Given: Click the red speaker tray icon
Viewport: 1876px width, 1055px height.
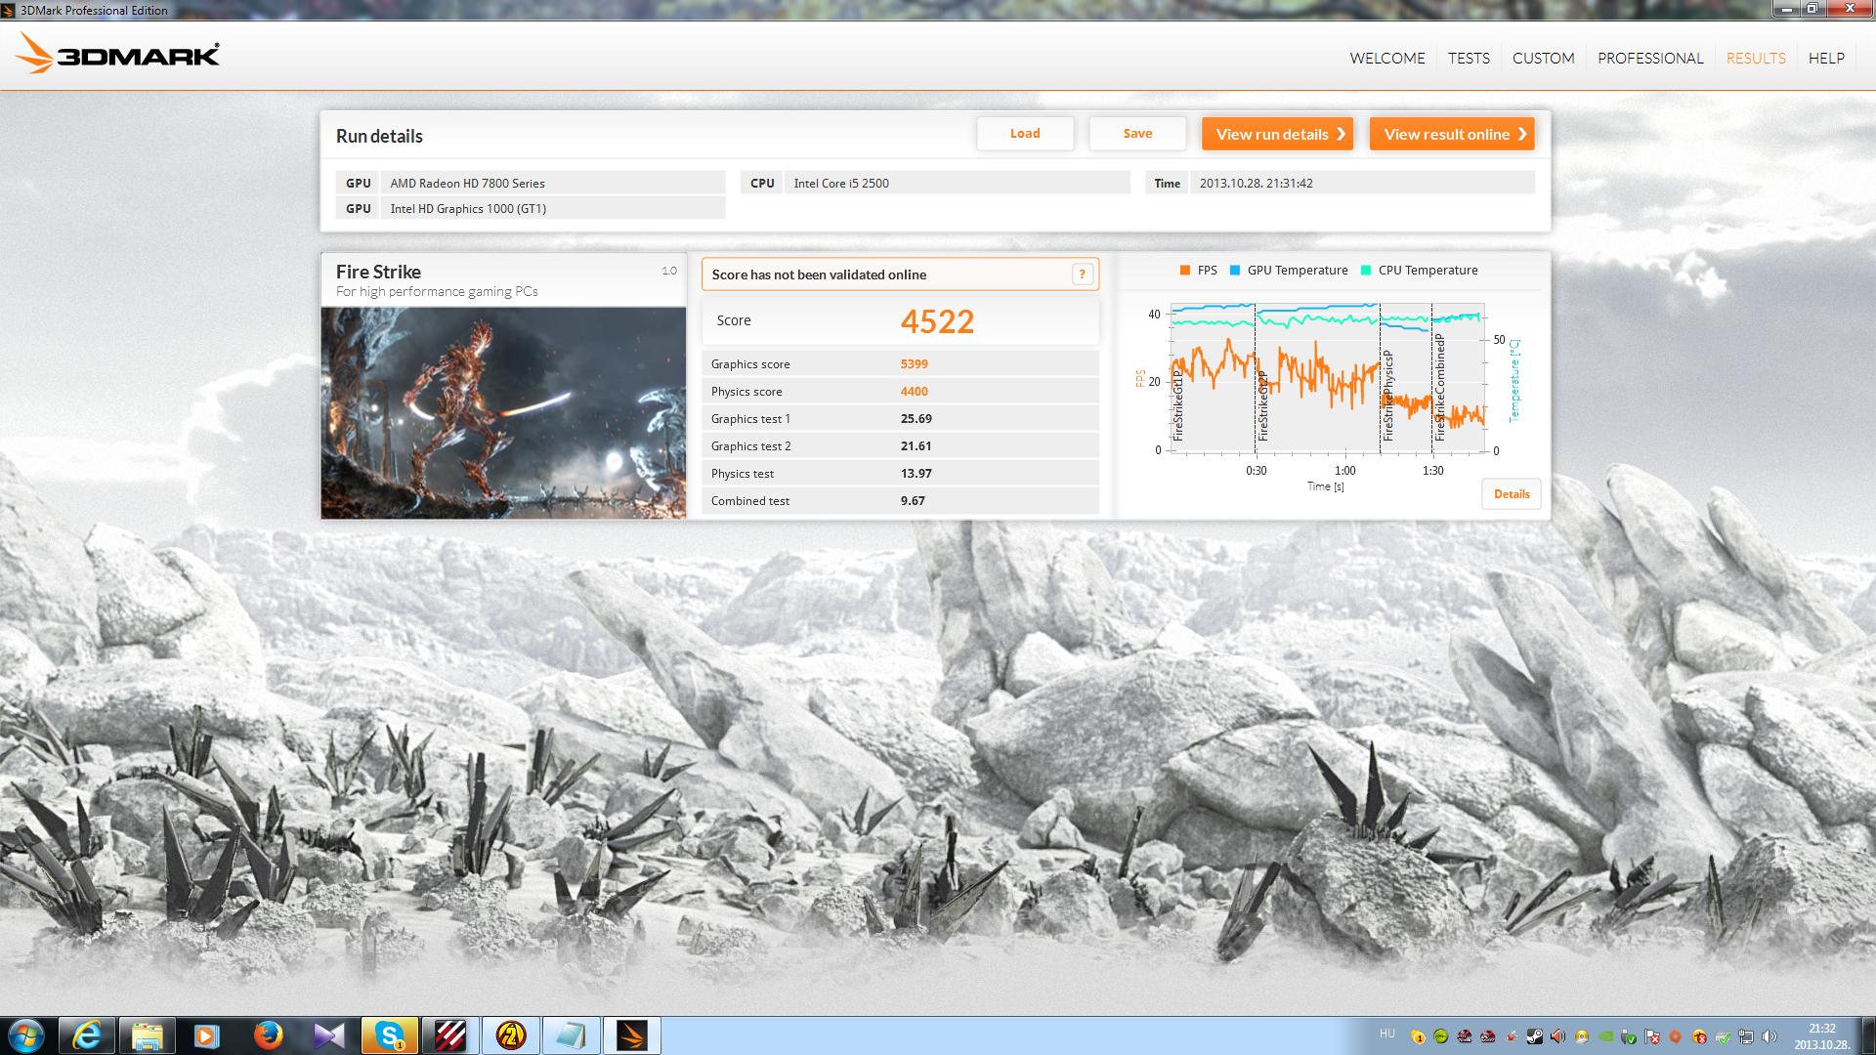Looking at the screenshot, I should 1557,1036.
